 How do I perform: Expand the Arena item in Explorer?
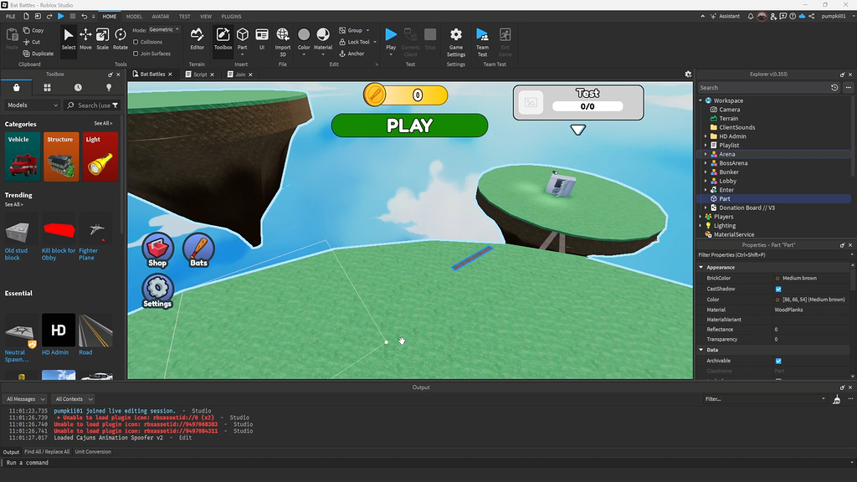(706, 154)
